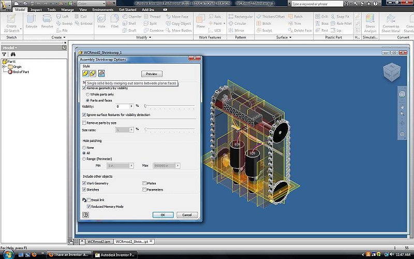This screenshot has height=259, width=414.
Task: Click the Hole tool in the ribbon
Action: [101, 21]
